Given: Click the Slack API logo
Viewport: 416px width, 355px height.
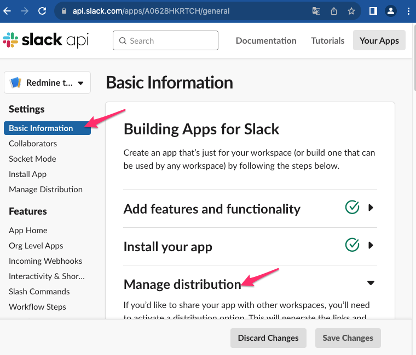Looking at the screenshot, I should click(x=45, y=40).
